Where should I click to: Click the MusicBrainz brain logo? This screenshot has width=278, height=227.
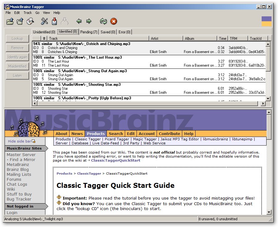(28, 127)
